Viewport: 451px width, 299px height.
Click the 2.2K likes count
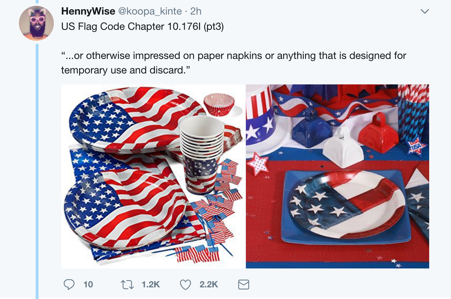208,284
